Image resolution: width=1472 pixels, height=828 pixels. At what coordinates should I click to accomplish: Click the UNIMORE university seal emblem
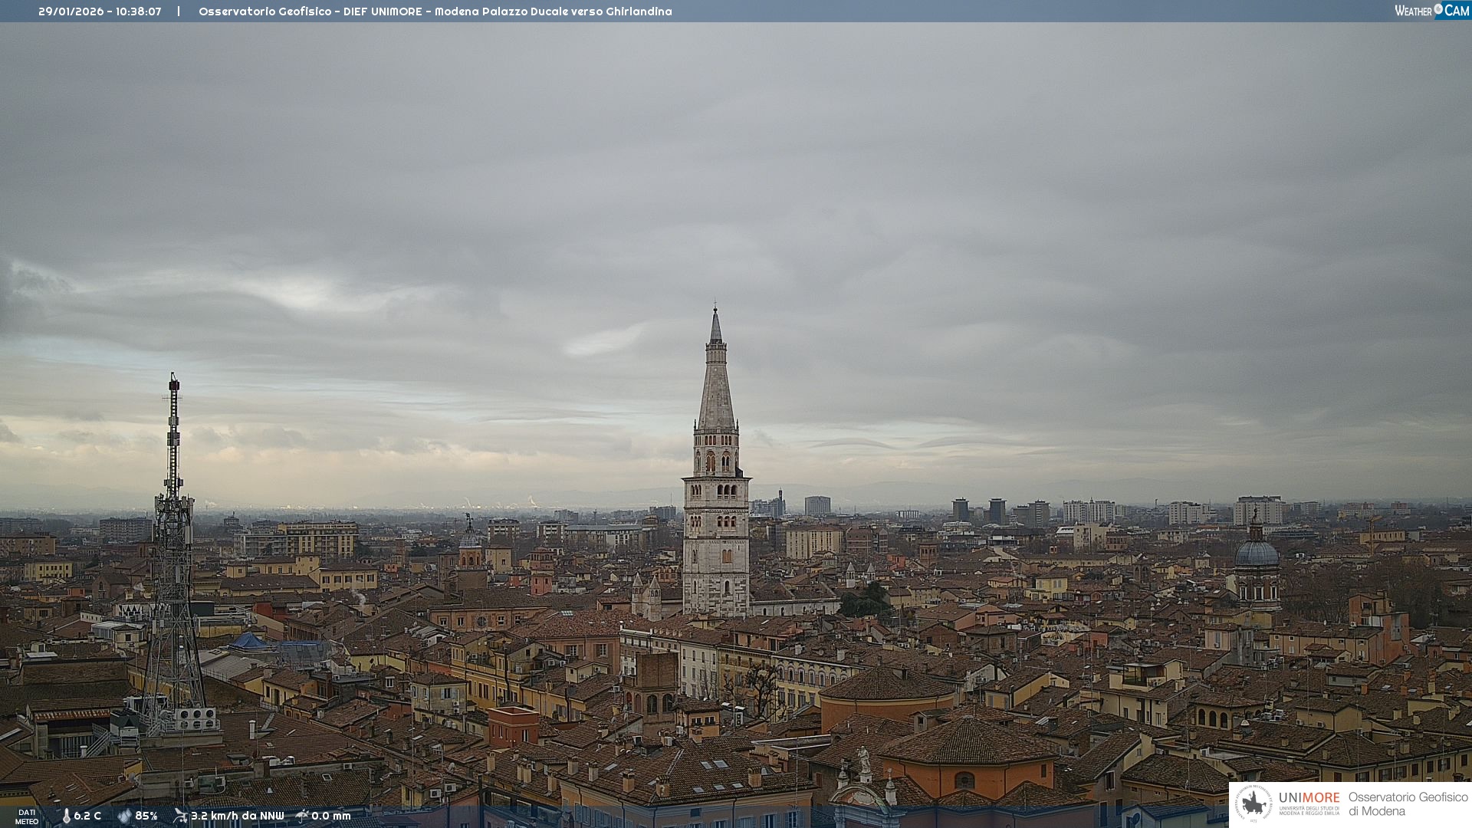click(x=1253, y=803)
